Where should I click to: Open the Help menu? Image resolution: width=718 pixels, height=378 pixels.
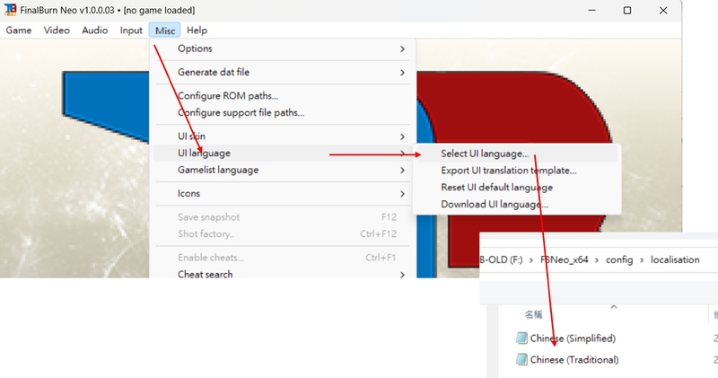click(x=197, y=31)
